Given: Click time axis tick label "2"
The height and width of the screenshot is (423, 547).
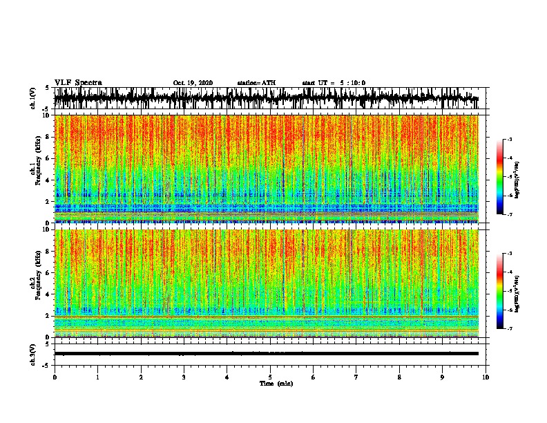Looking at the screenshot, I should [141, 377].
